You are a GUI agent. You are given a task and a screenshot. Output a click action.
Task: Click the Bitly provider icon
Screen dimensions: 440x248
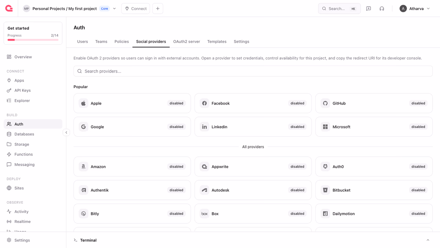(x=84, y=214)
